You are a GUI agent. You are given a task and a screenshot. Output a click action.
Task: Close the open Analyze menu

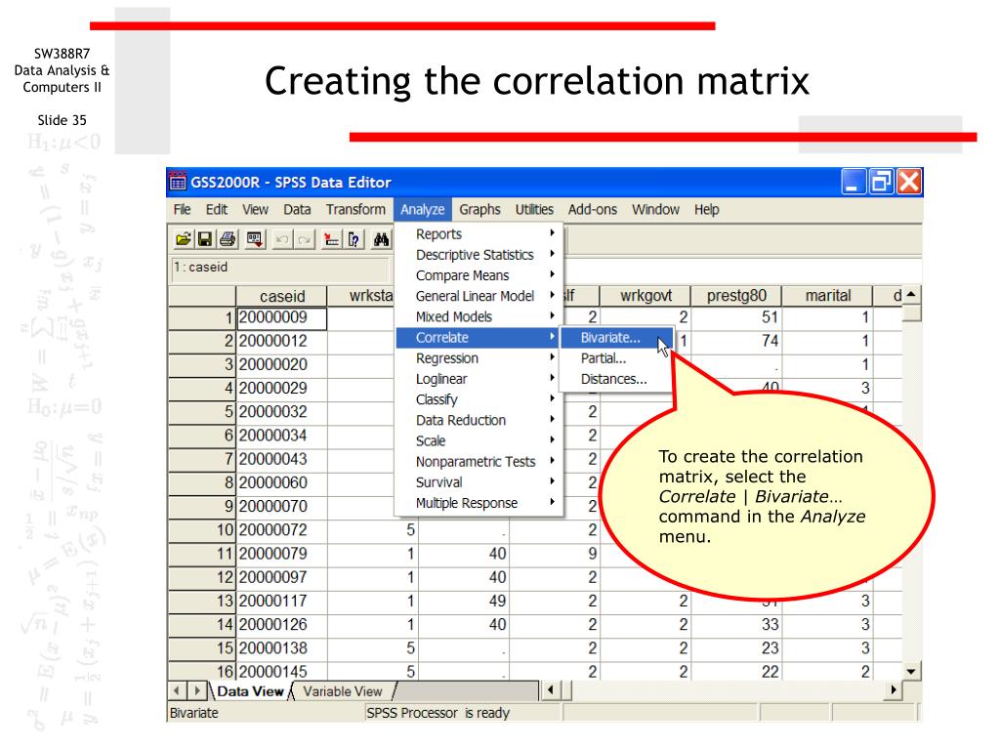(422, 209)
